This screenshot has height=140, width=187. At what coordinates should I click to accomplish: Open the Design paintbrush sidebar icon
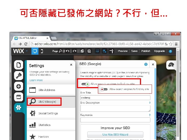click(x=19, y=75)
